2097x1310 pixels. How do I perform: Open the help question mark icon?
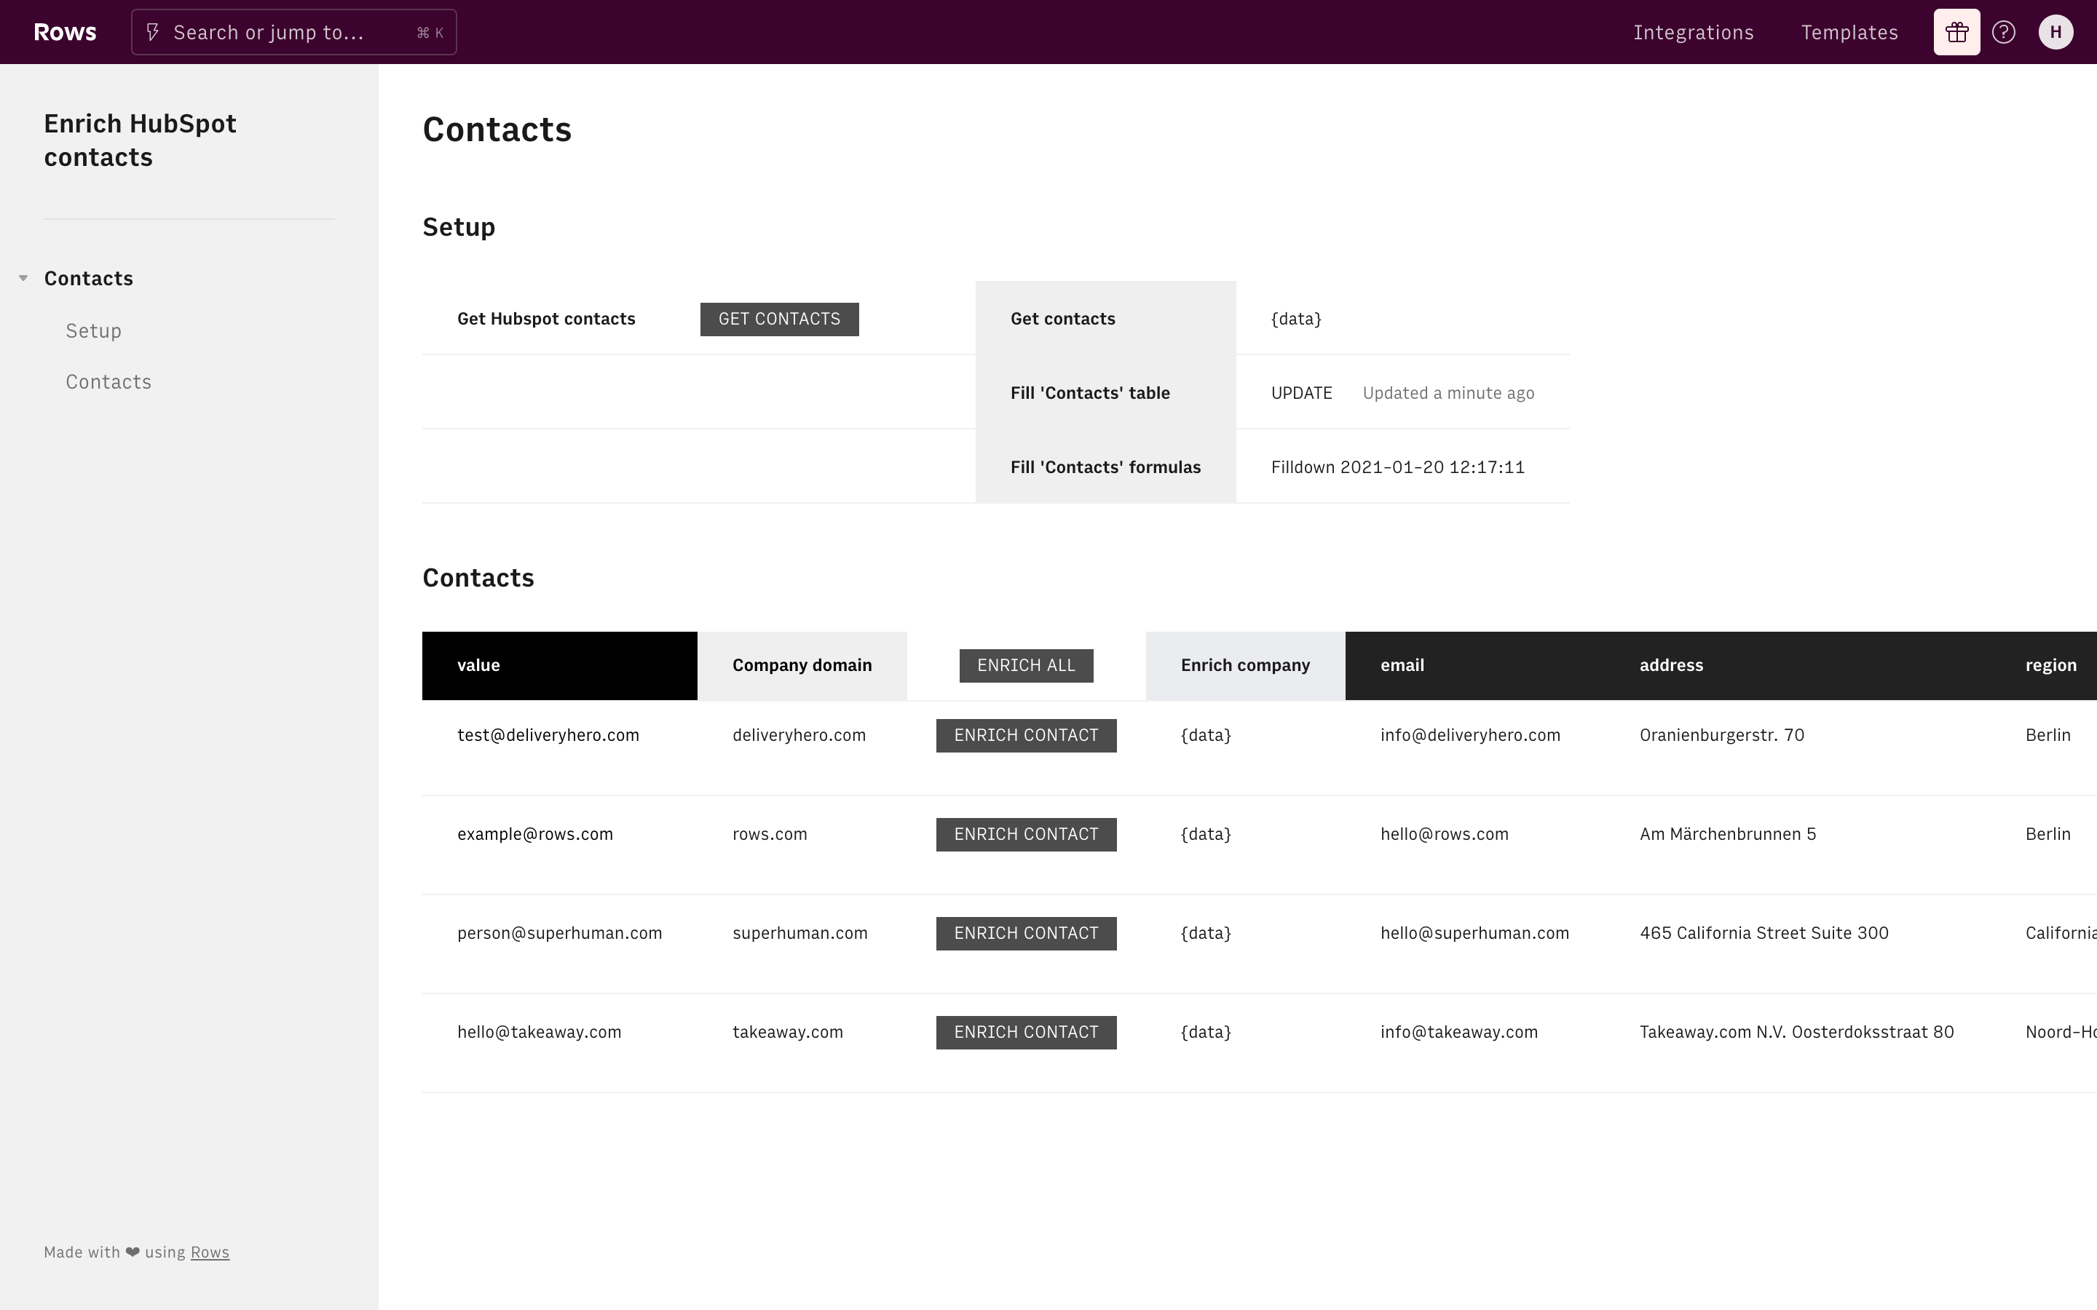[x=2003, y=32]
